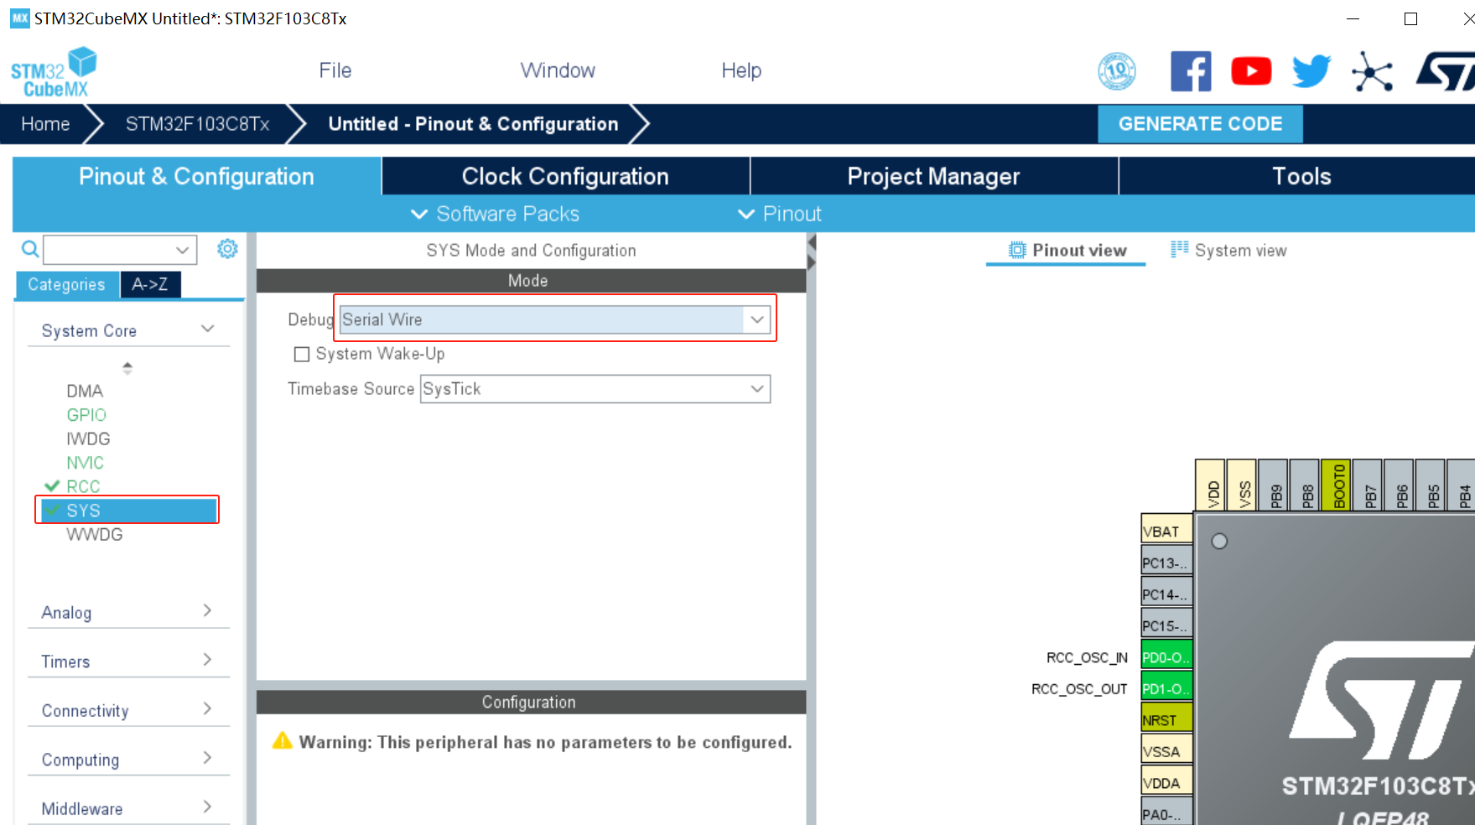Image resolution: width=1475 pixels, height=825 pixels.
Task: Select NVIC in System Core list
Action: coord(85,463)
